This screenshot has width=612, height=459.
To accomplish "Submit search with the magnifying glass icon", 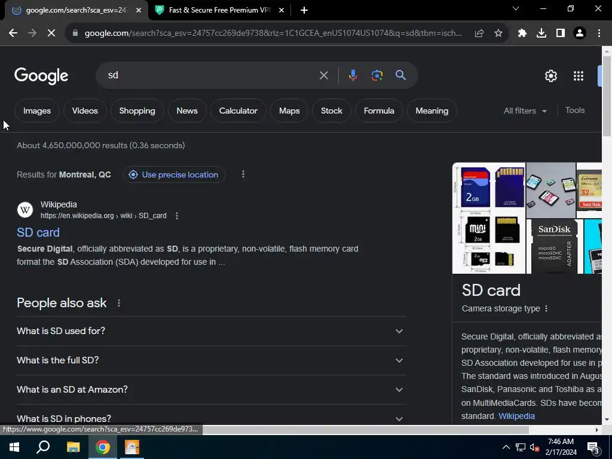I will pos(401,75).
